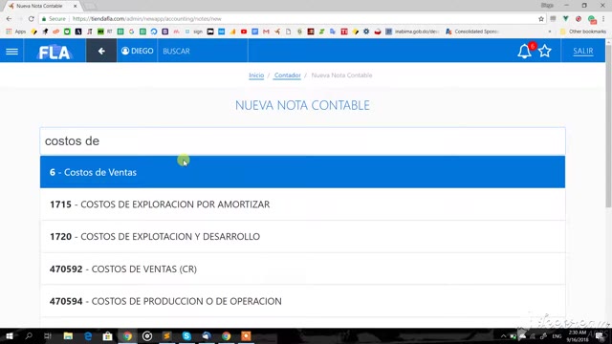Close the Nueva Nota Contable tab
The height and width of the screenshot is (344, 612).
(x=75, y=6)
